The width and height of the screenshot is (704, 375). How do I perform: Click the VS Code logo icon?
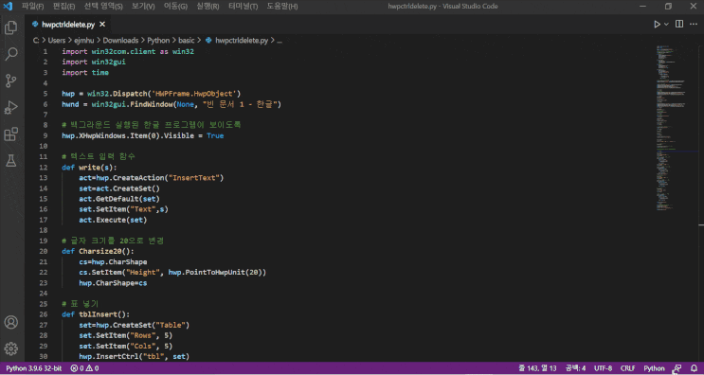click(8, 7)
